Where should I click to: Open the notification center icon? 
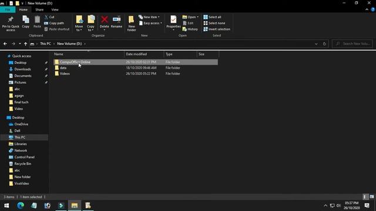click(367, 206)
